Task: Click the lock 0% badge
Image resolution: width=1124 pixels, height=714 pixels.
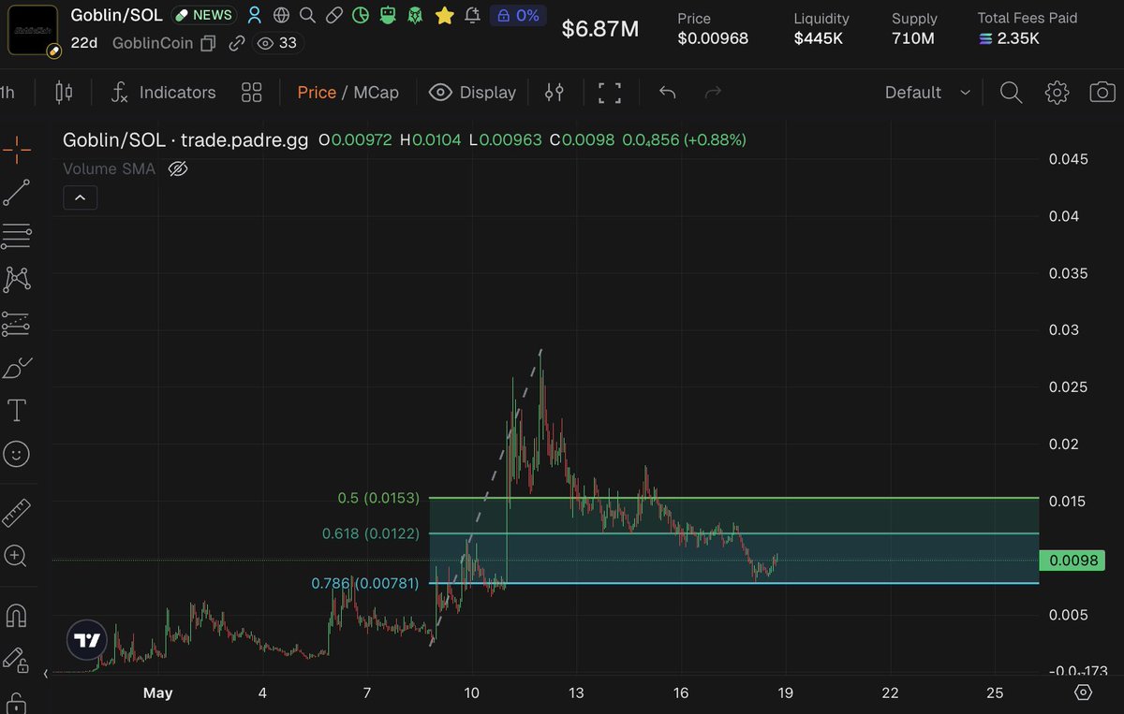Action: click(x=518, y=15)
